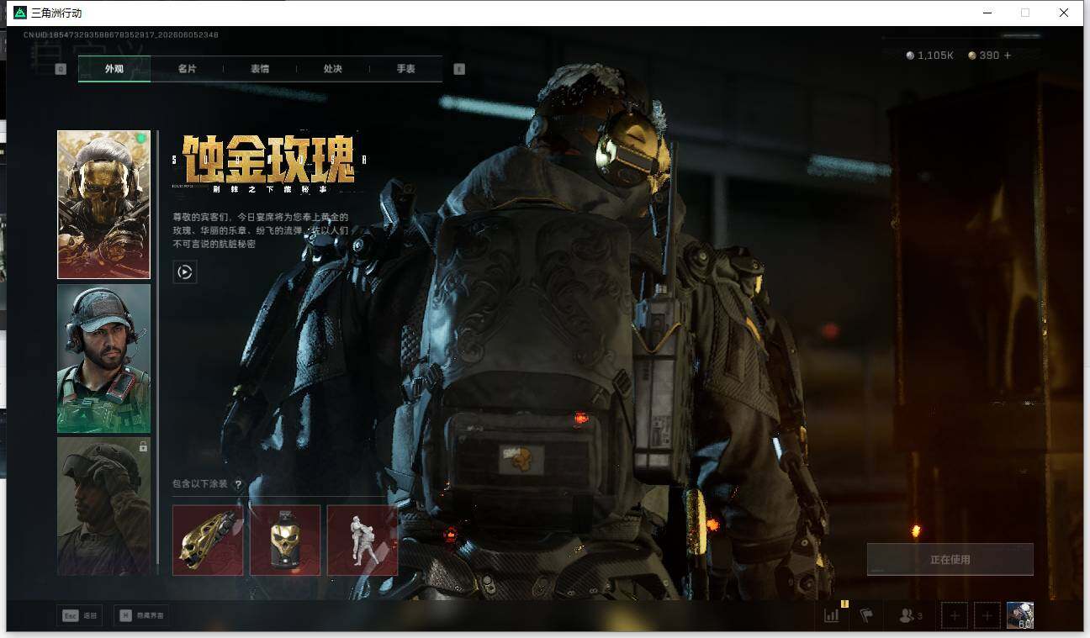Open the flag icon in bottom bar
The width and height of the screenshot is (1090, 638).
tap(866, 616)
